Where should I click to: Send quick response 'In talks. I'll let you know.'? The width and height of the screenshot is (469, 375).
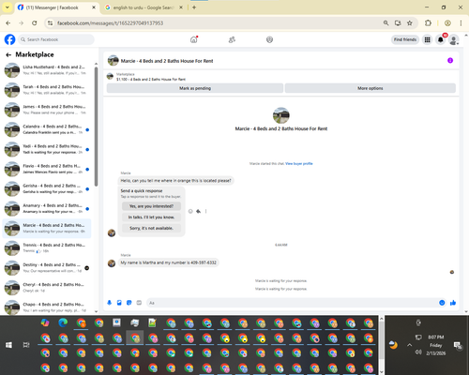(x=151, y=217)
